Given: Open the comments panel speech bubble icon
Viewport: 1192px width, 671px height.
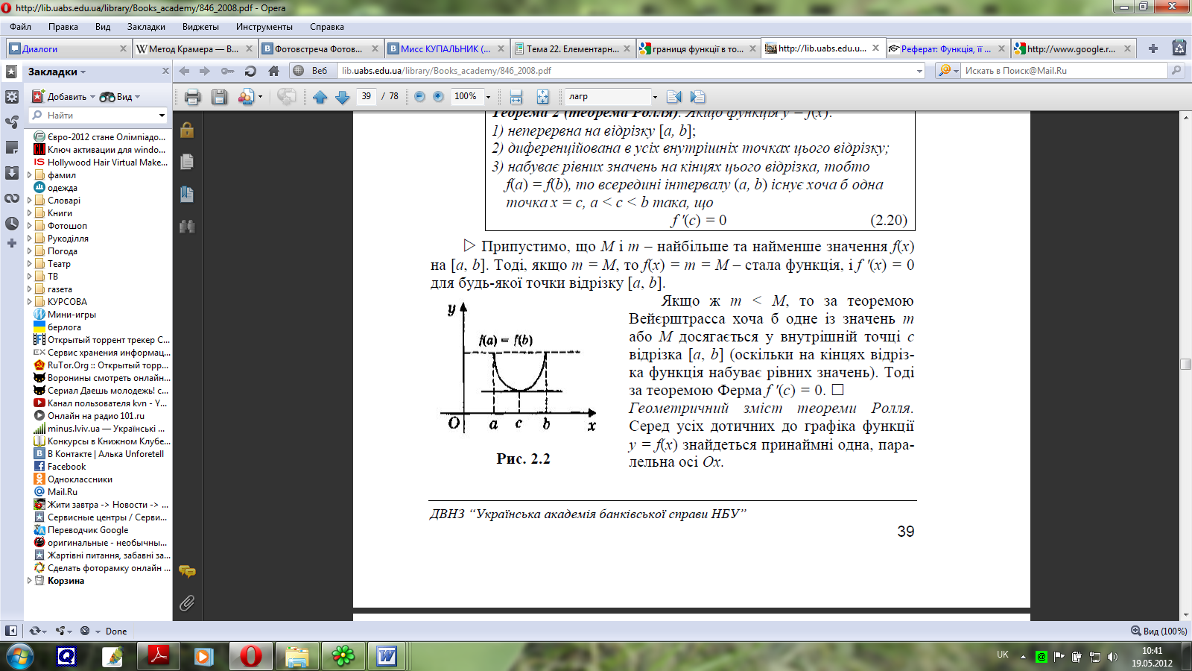Looking at the screenshot, I should [187, 572].
